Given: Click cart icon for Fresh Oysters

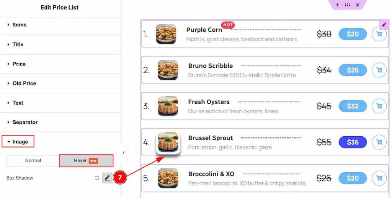Looking at the screenshot, I should point(379,106).
